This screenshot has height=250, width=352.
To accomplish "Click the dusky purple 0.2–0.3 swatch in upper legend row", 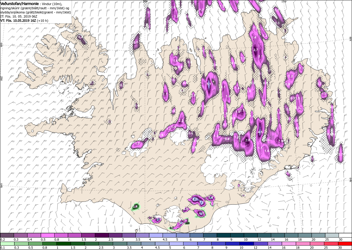I will (x=7, y=235).
